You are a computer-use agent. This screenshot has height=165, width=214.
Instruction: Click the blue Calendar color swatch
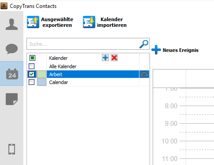(41, 82)
